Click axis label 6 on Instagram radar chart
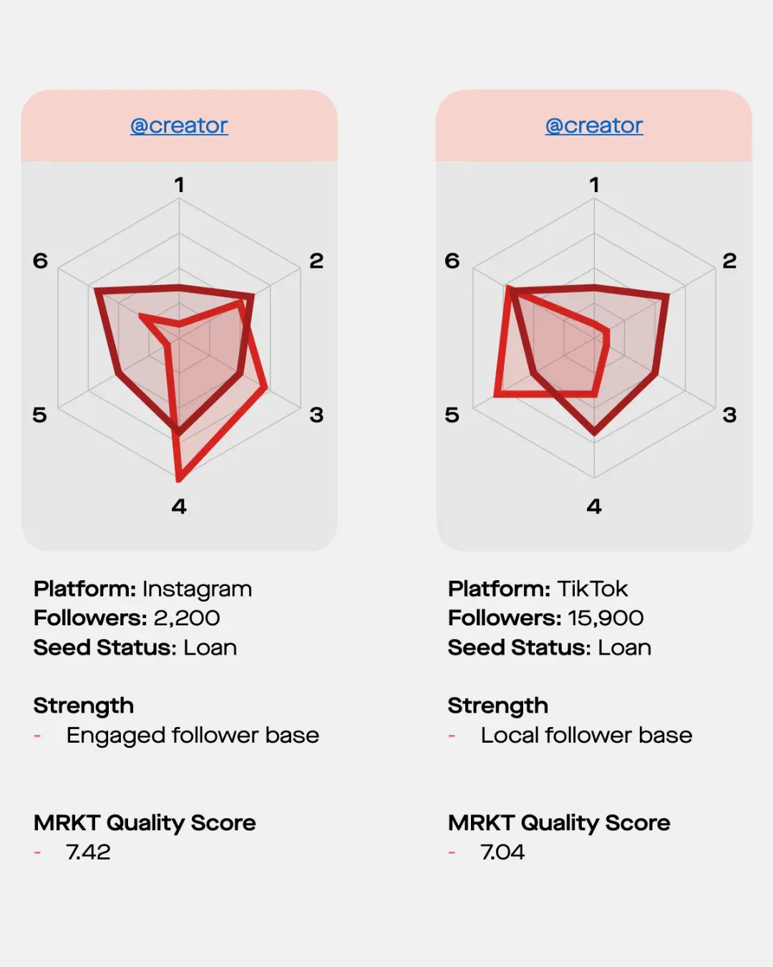The height and width of the screenshot is (967, 773). point(40,261)
